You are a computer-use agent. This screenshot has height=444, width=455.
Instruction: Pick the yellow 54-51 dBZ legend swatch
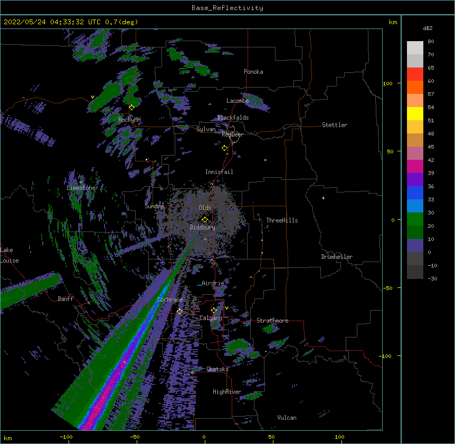click(415, 113)
